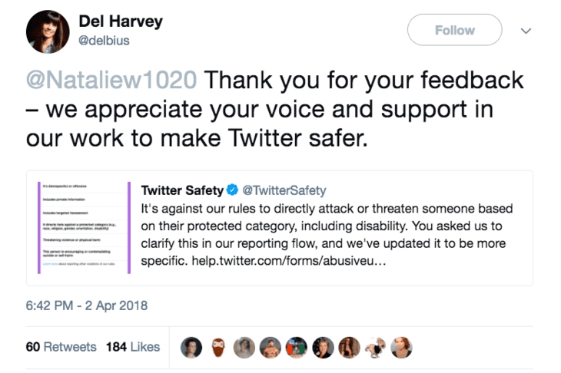
Task: View the 184 Likes list
Action: click(x=133, y=347)
